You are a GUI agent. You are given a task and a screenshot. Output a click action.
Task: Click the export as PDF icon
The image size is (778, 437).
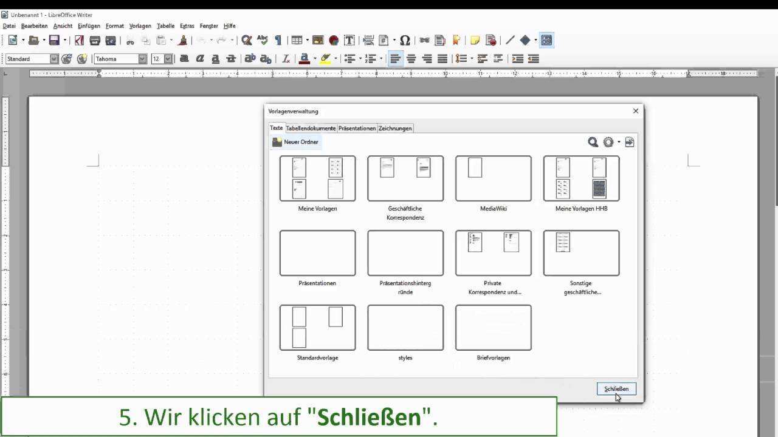coord(79,41)
